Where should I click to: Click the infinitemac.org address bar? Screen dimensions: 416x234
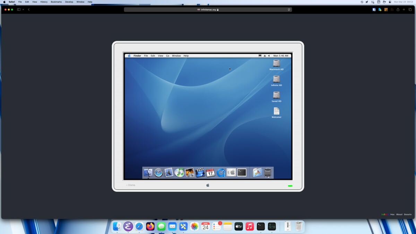tap(208, 10)
